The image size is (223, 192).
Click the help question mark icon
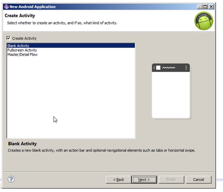[x=11, y=179]
